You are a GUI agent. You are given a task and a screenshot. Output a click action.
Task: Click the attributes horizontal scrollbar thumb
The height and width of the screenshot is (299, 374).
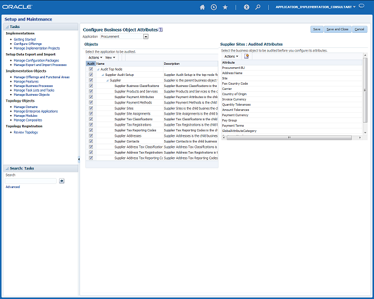click(x=289, y=138)
